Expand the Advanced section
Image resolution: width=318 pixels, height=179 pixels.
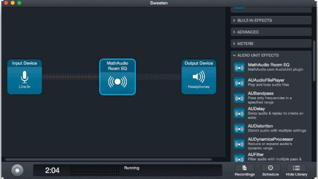tap(271, 32)
